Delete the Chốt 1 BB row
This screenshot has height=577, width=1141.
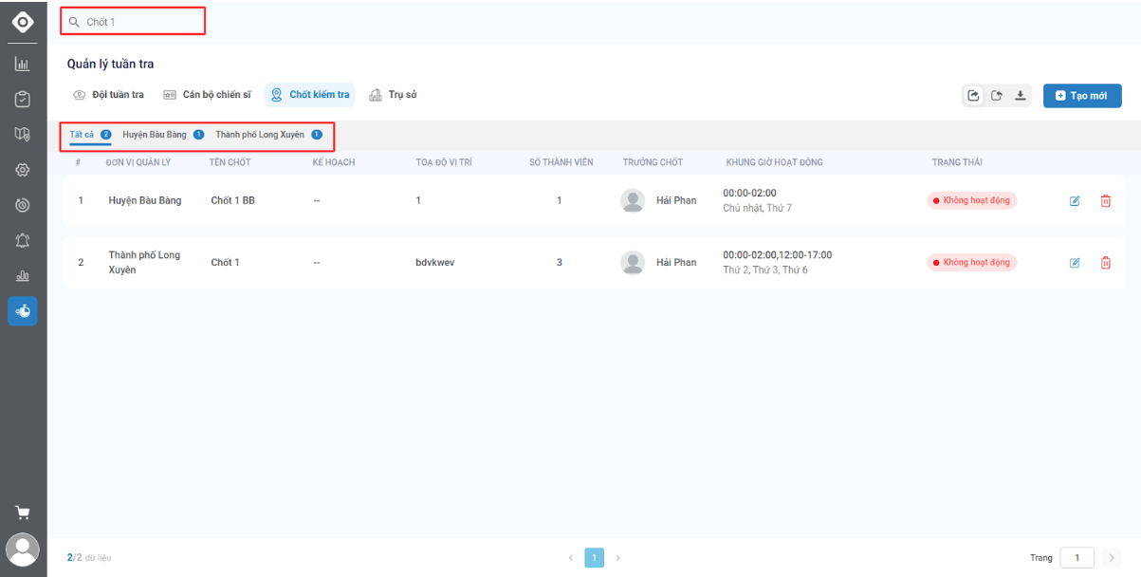tap(1105, 201)
